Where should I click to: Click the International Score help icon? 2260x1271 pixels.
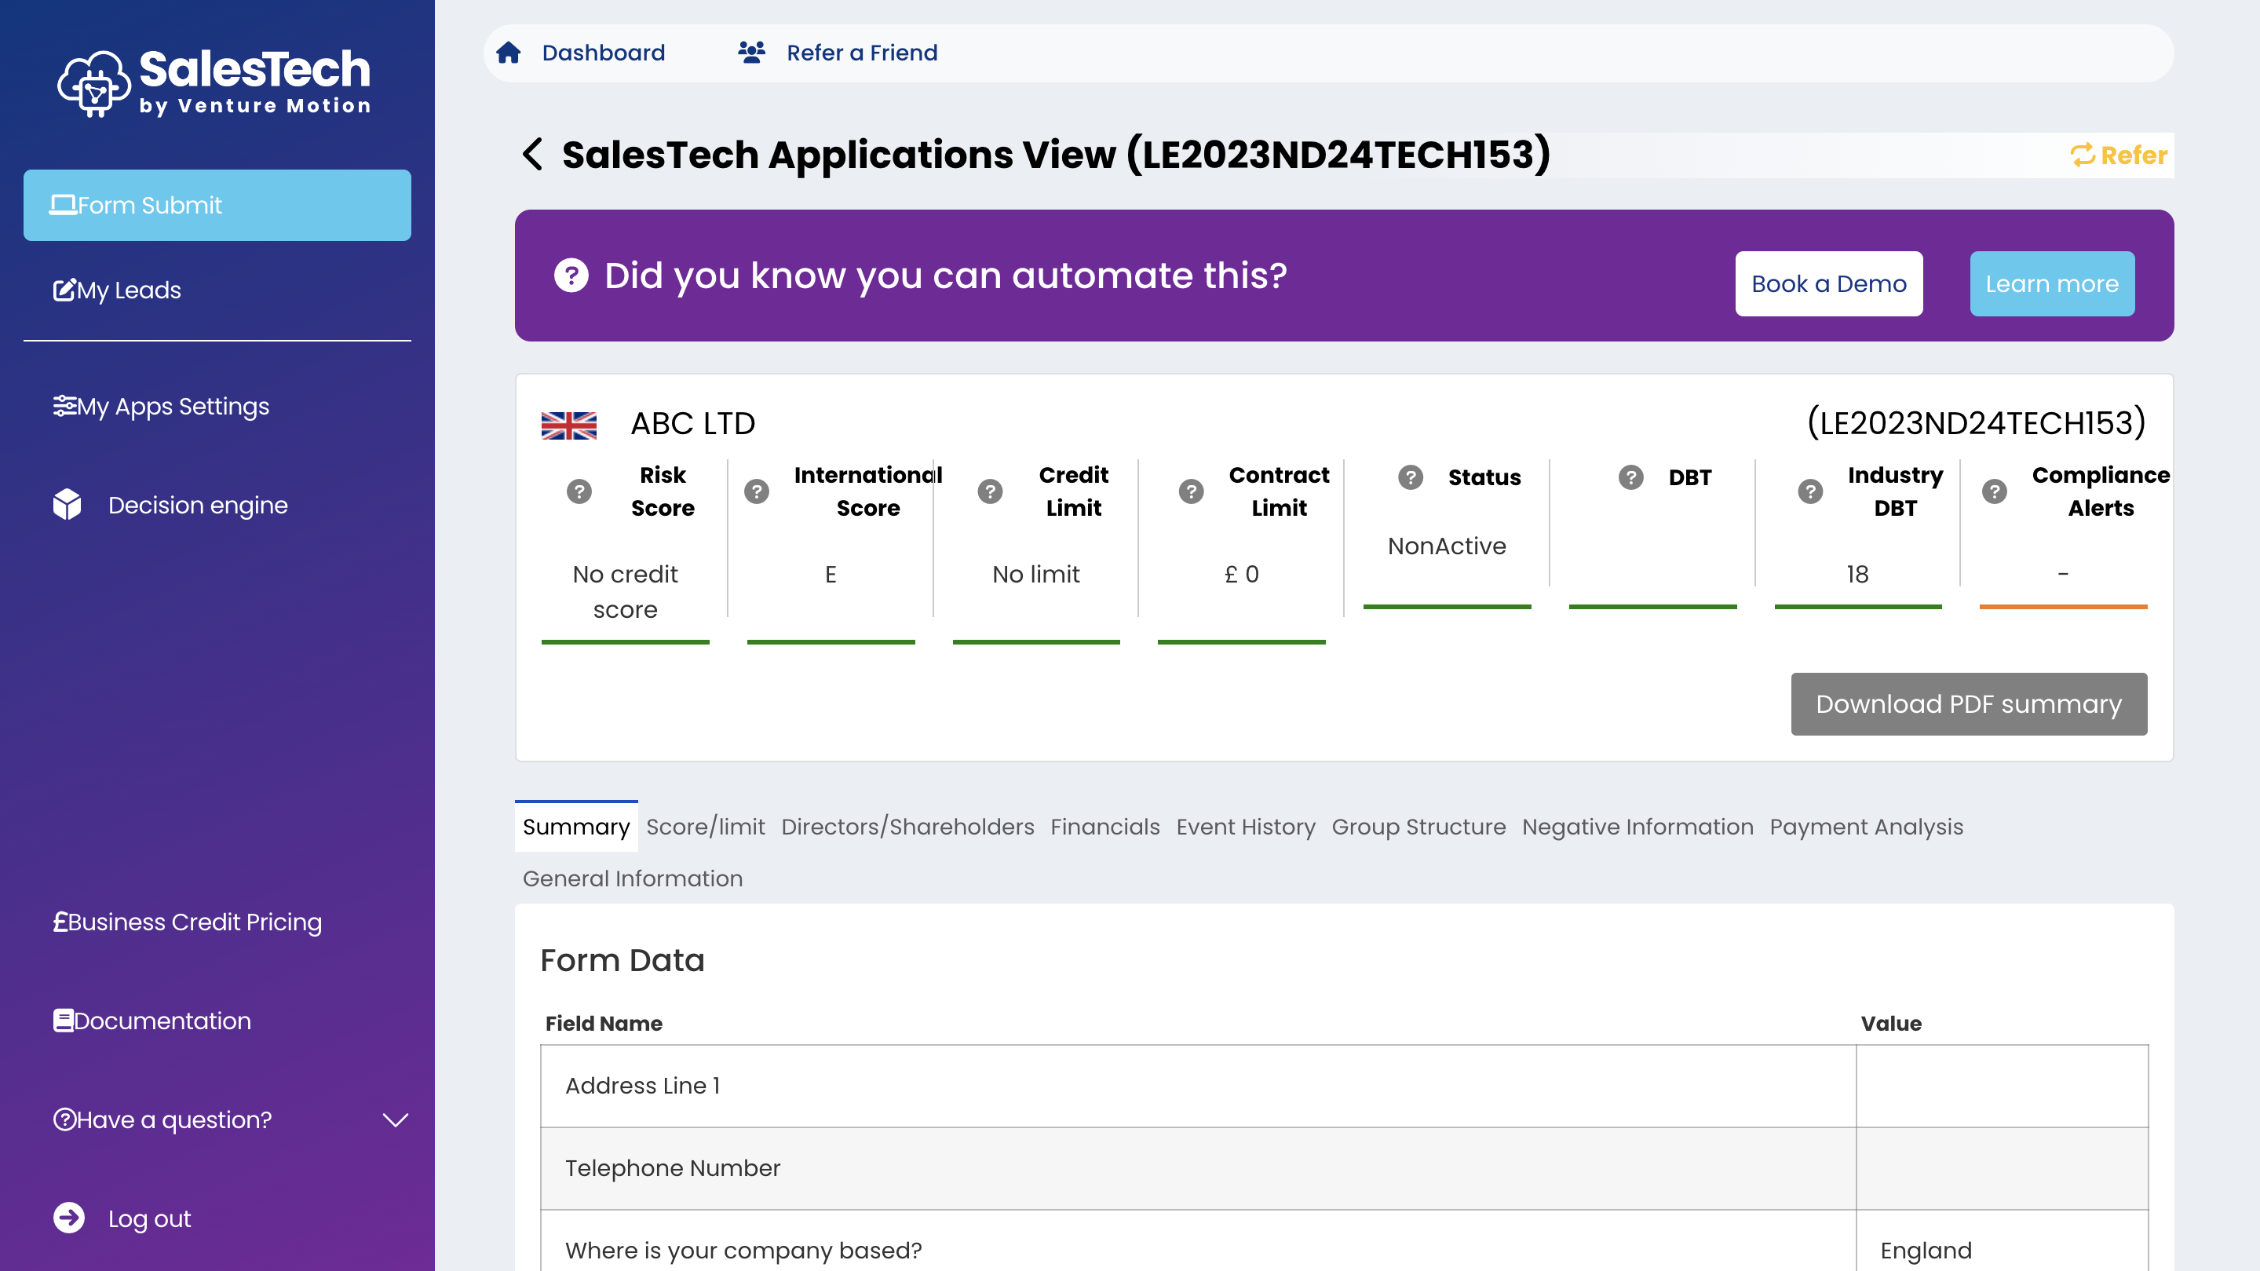point(756,491)
